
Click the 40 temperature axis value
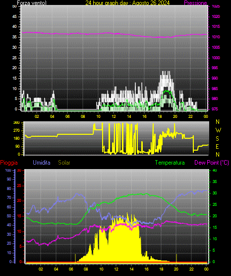[x=215, y=170]
